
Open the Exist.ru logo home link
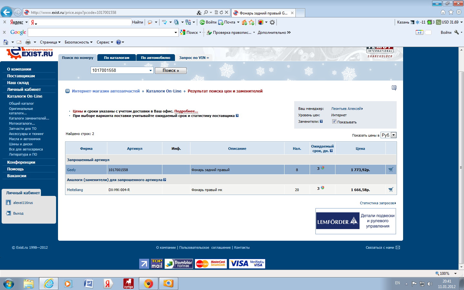pyautogui.click(x=30, y=53)
